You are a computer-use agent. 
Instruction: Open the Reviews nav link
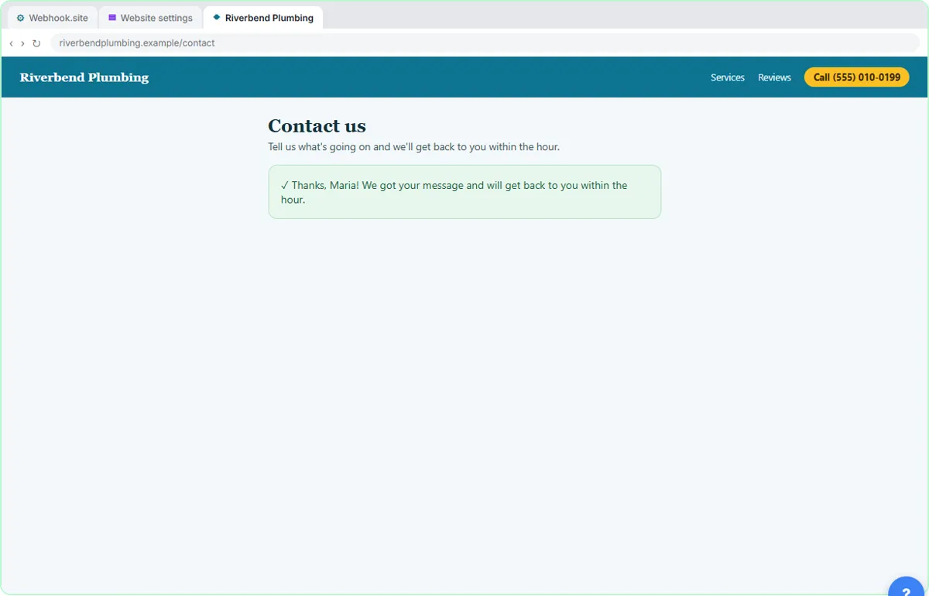pos(774,77)
